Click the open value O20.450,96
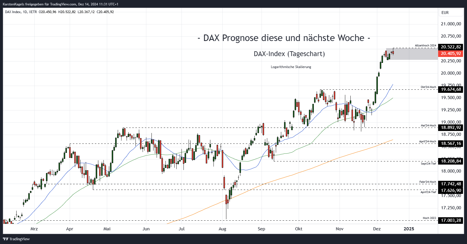The width and height of the screenshot is (467, 244). 47,12
